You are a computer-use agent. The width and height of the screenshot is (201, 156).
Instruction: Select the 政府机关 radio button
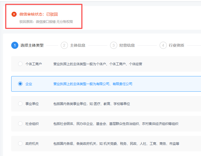point(20,143)
